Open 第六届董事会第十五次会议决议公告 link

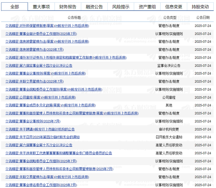pyautogui.click(x=39, y=145)
